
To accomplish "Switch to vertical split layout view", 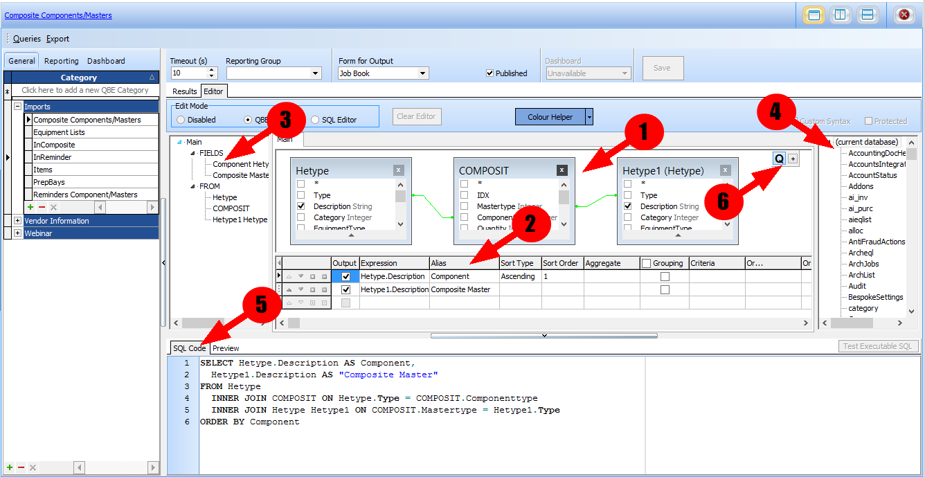I will [x=841, y=15].
